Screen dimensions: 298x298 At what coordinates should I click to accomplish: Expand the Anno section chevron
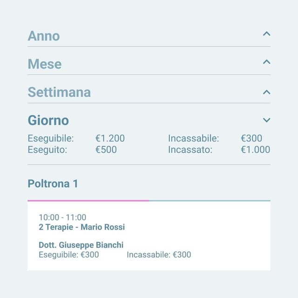(266, 34)
